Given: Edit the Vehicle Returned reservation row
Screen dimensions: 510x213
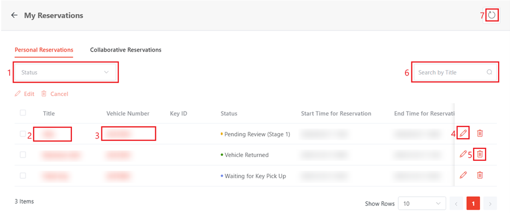Looking at the screenshot, I should (x=463, y=154).
